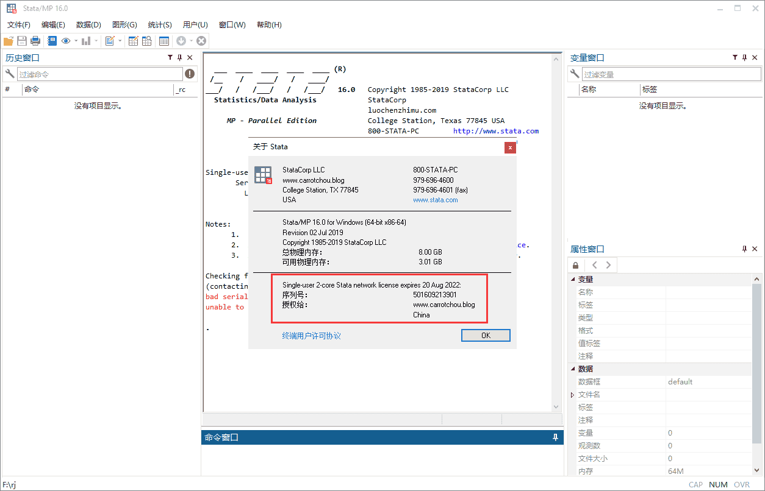The width and height of the screenshot is (765, 491).
Task: Click the Print toolbar icon
Action: coord(35,40)
